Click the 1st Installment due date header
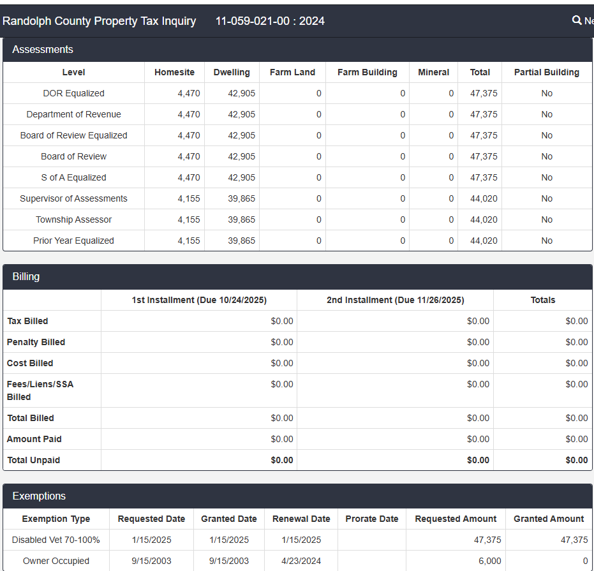The image size is (594, 571). pos(199,300)
